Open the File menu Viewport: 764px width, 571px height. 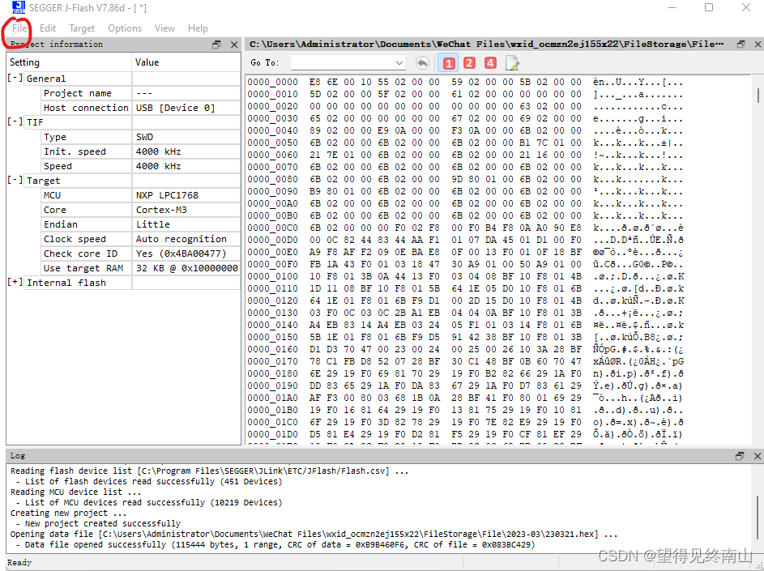[x=19, y=28]
